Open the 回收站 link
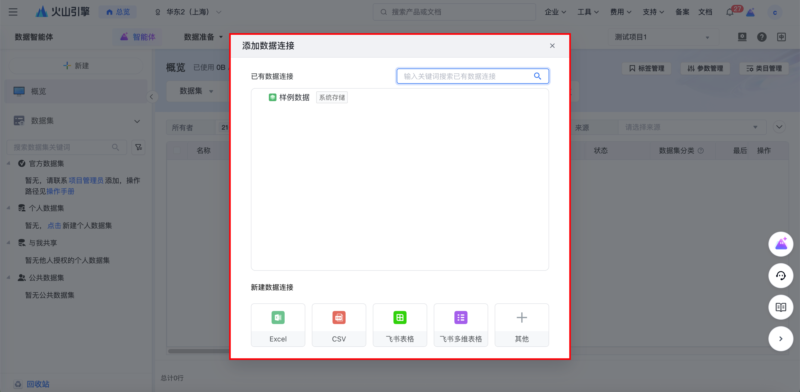The width and height of the screenshot is (800, 392). [x=38, y=384]
